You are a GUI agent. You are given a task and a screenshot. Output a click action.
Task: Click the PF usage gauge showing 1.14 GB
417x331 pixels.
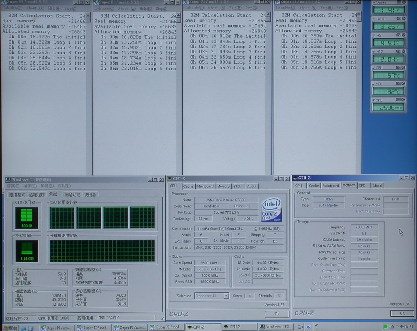pos(27,251)
